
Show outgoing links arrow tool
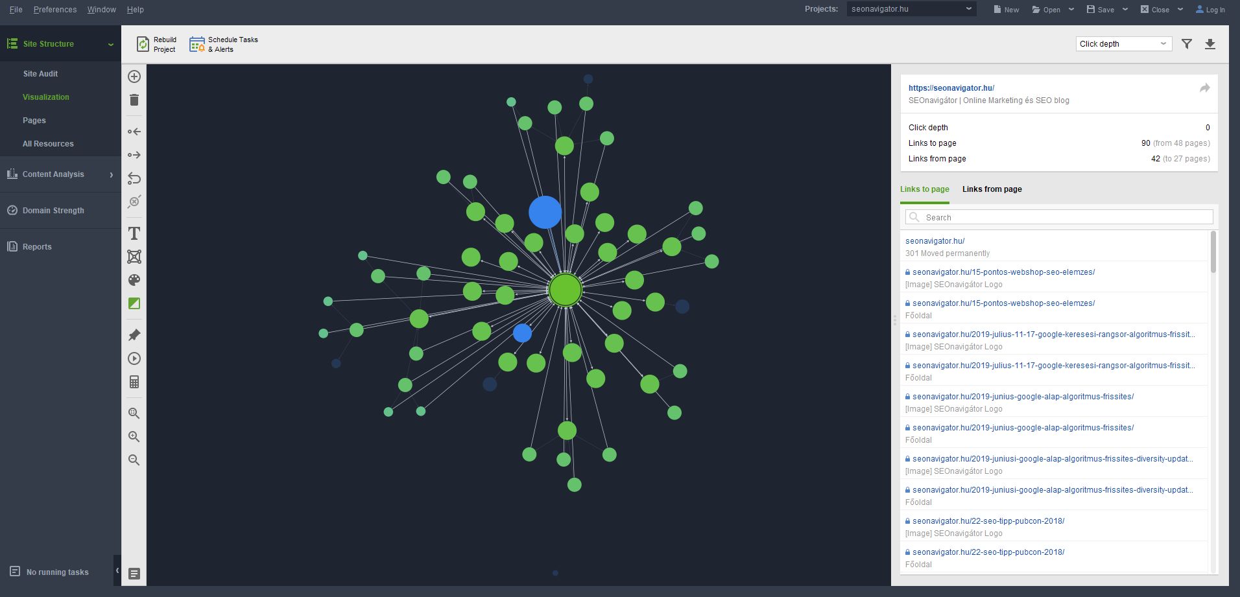pyautogui.click(x=134, y=155)
